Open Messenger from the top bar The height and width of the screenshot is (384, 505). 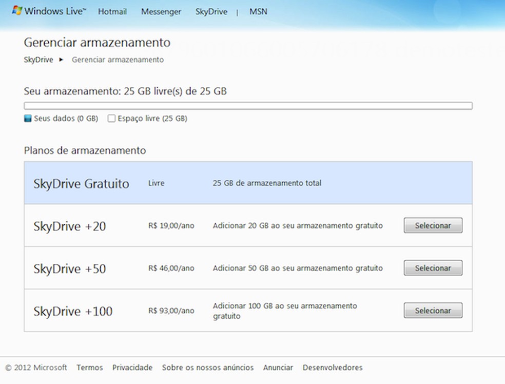pos(161,11)
